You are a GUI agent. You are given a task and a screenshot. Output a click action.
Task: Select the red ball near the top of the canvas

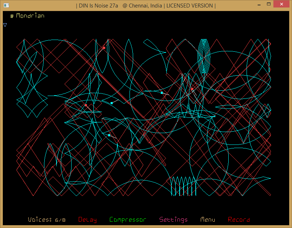pyautogui.click(x=104, y=48)
